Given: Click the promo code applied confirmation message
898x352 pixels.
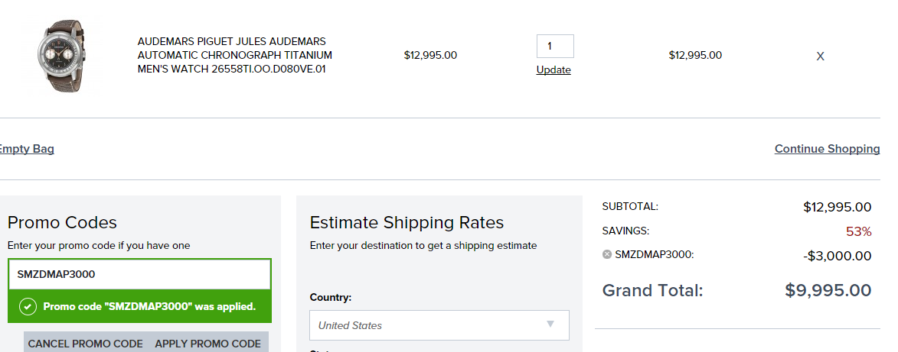Looking at the screenshot, I should click(149, 306).
